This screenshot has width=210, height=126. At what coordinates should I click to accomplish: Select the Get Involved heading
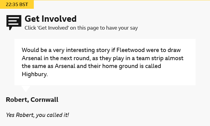pos(51,19)
